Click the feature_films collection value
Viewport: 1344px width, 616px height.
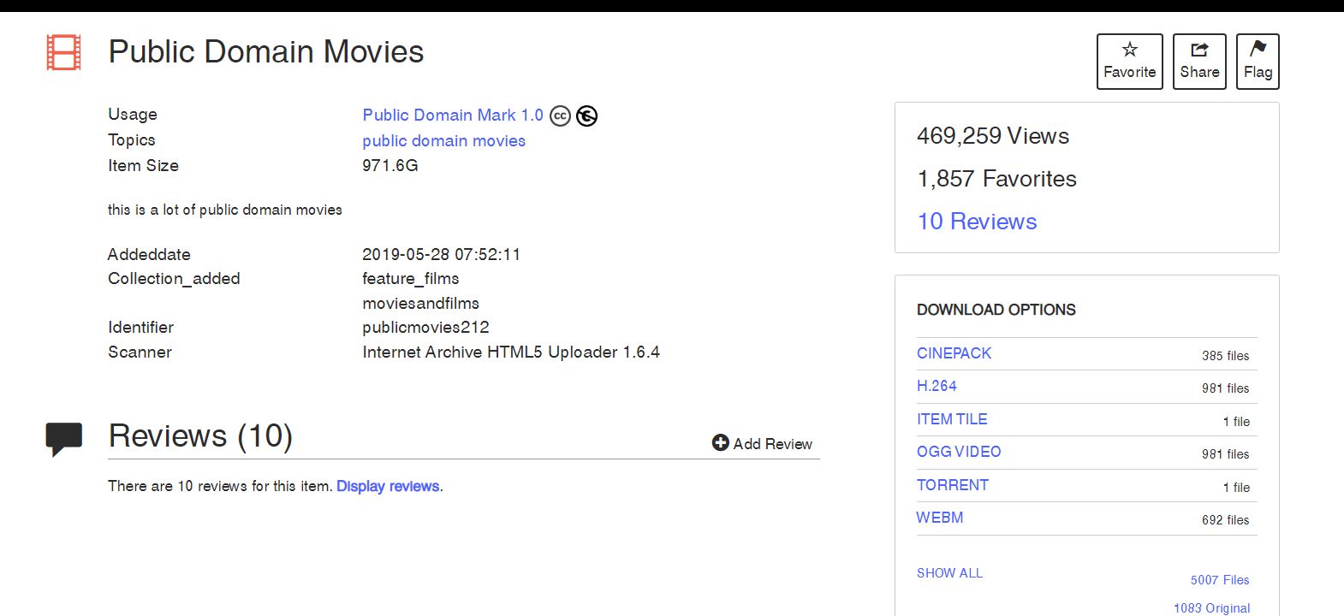[411, 279]
